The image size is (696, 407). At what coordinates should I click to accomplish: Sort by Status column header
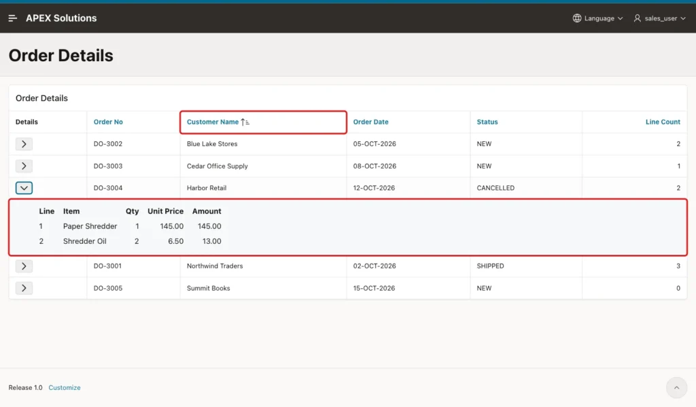(487, 122)
